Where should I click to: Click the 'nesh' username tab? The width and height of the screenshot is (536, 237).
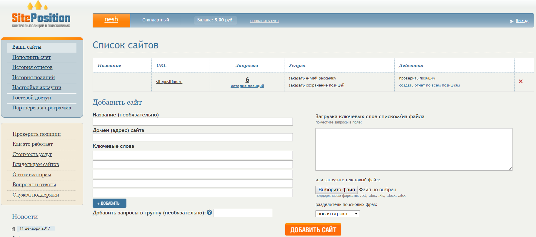pos(111,20)
